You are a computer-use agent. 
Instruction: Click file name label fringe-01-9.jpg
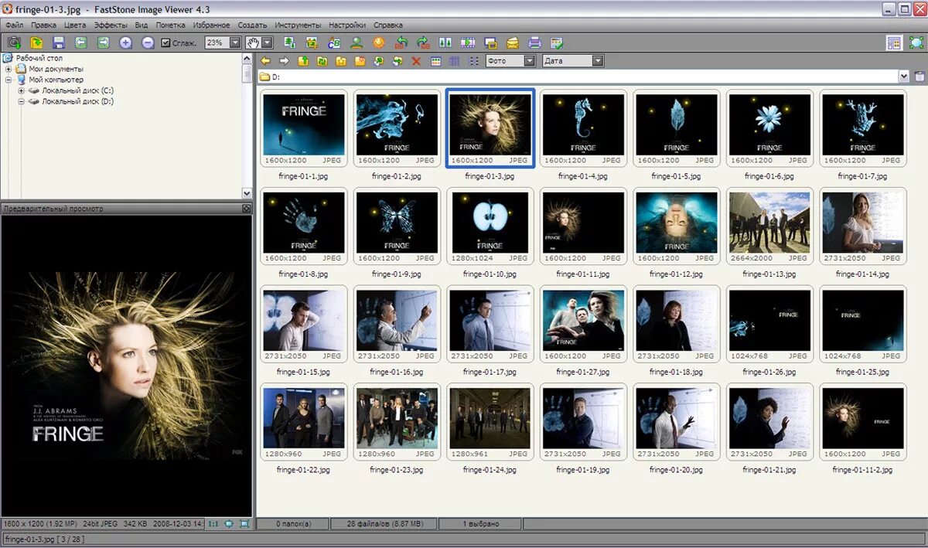pos(396,274)
